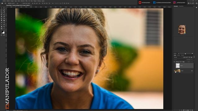
Task: Open the background color swatch
Action: pos(4,33)
